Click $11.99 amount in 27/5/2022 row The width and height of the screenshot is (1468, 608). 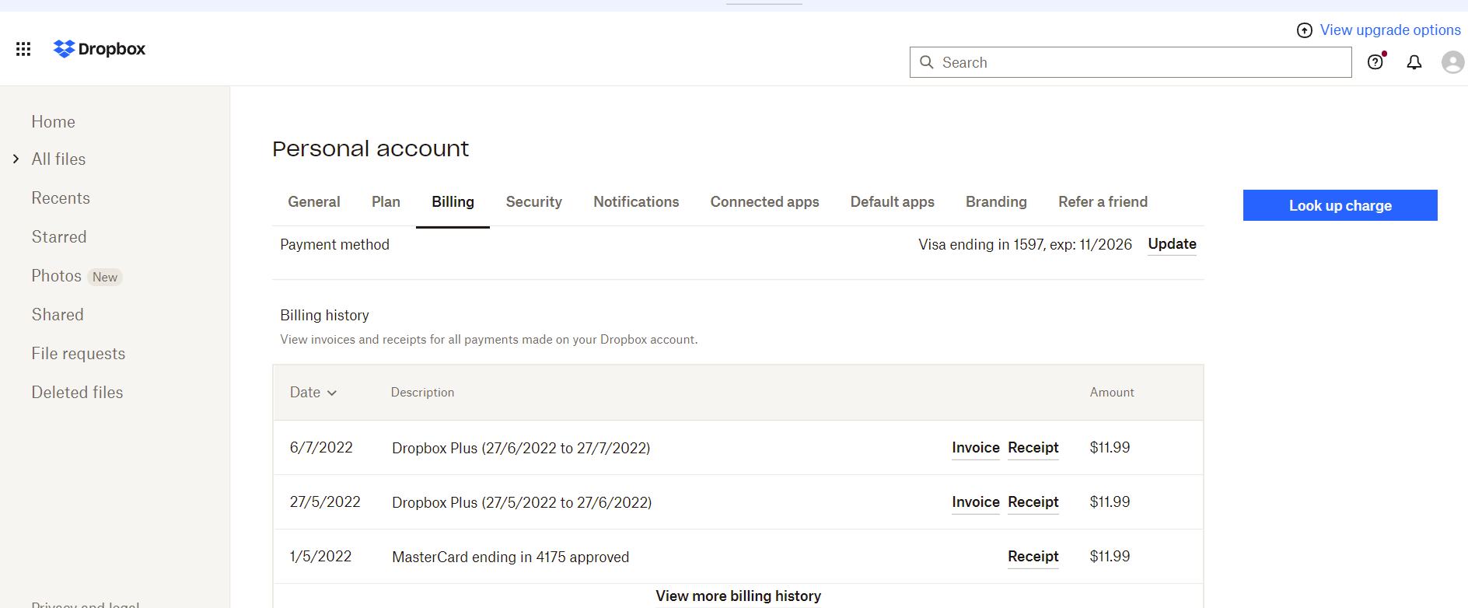(1110, 502)
